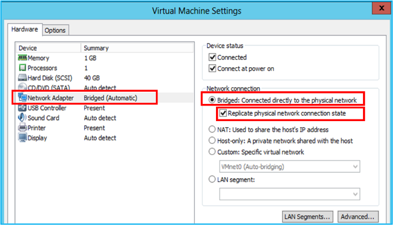Screen dimensions: 393x225
Task: Click the Memory device icon
Action: (x=22, y=58)
